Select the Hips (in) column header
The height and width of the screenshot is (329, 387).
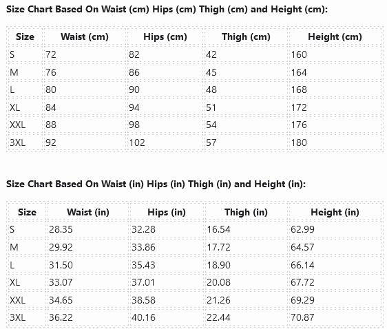click(167, 212)
